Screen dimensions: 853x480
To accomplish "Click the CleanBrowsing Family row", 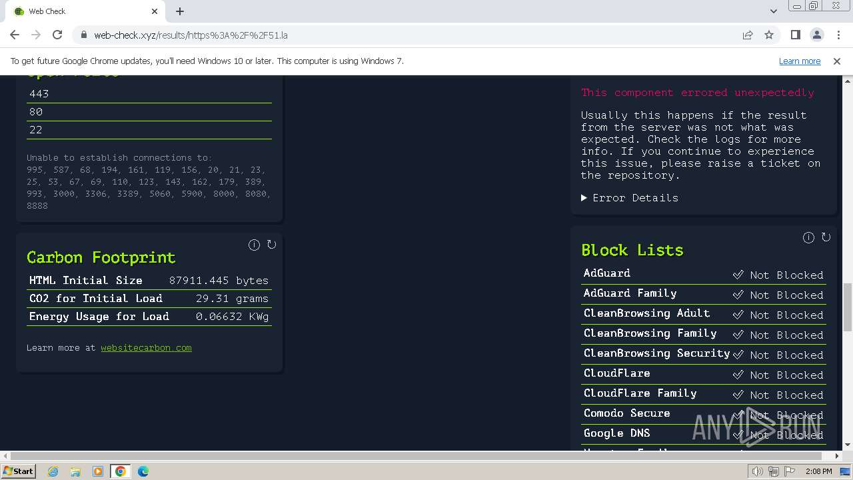I will click(704, 334).
